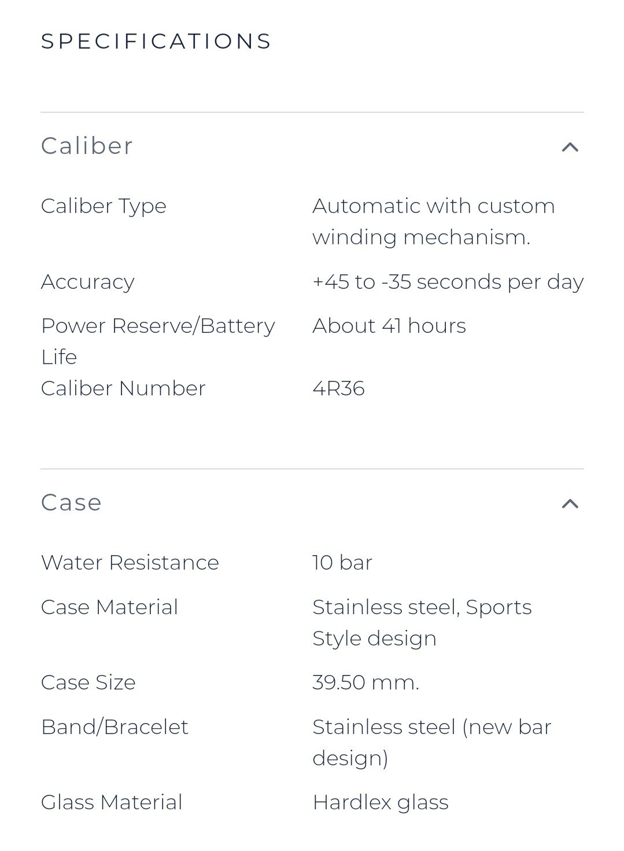Image resolution: width=624 pixels, height=851 pixels.
Task: Click the Case section heading
Action: click(x=71, y=502)
